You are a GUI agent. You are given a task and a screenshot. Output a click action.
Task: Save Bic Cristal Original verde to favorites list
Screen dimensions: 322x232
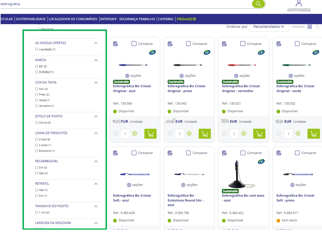tap(279, 44)
